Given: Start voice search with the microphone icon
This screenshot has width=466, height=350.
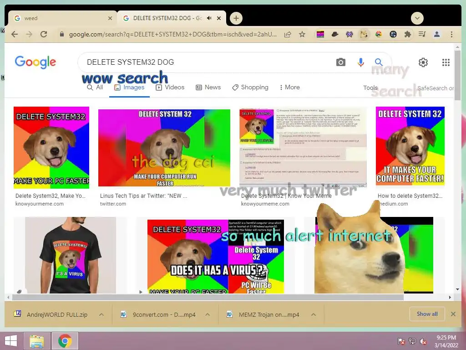Looking at the screenshot, I should tap(360, 62).
